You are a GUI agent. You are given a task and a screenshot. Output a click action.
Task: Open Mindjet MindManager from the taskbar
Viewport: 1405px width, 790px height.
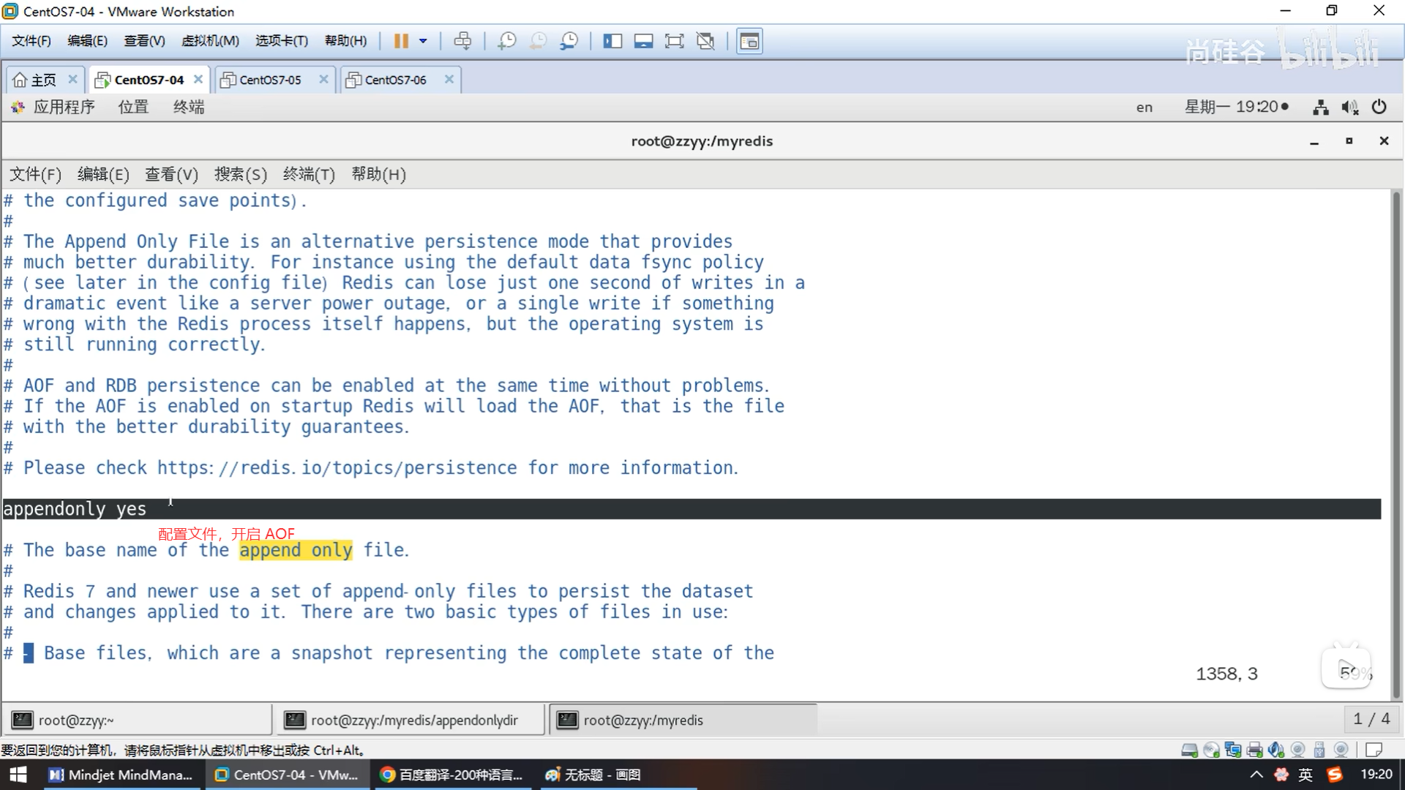[x=121, y=775]
